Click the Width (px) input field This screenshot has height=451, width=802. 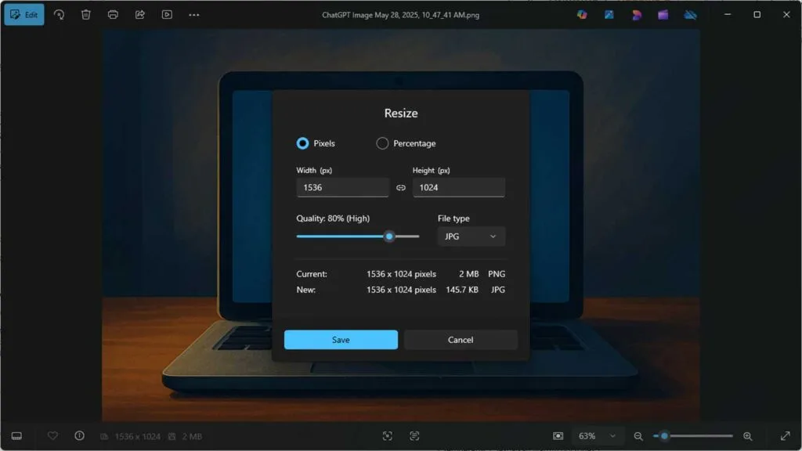coord(343,188)
